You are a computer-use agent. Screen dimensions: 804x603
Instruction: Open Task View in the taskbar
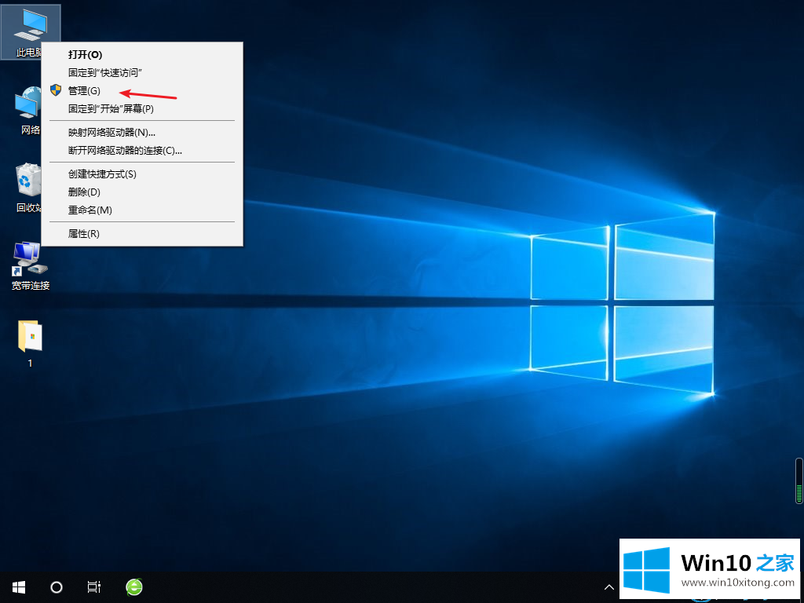94,587
